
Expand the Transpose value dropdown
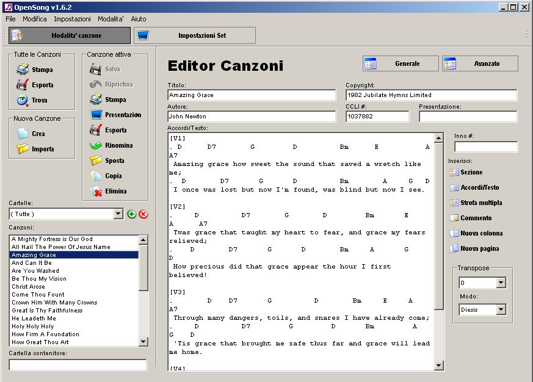[501, 283]
